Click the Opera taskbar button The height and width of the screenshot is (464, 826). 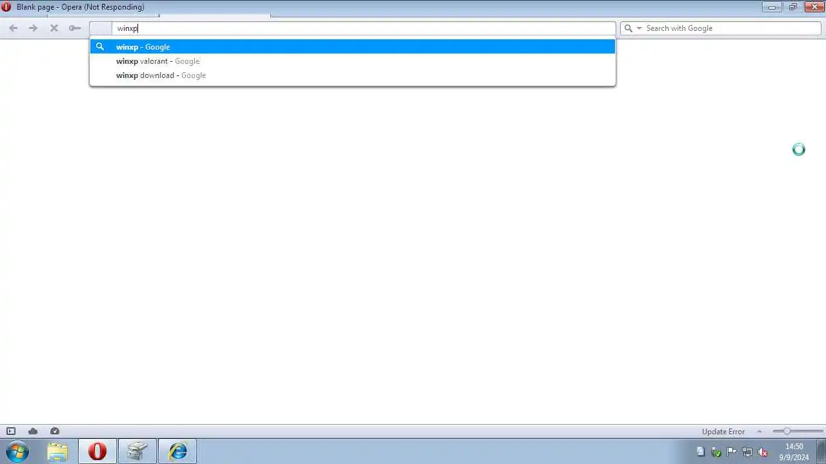pos(97,451)
